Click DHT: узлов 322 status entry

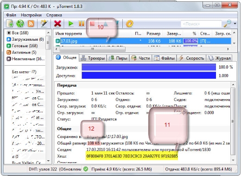coord(43,169)
